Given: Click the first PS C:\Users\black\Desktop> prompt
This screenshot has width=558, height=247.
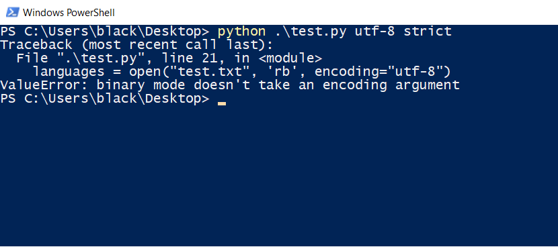Looking at the screenshot, I should [105, 32].
